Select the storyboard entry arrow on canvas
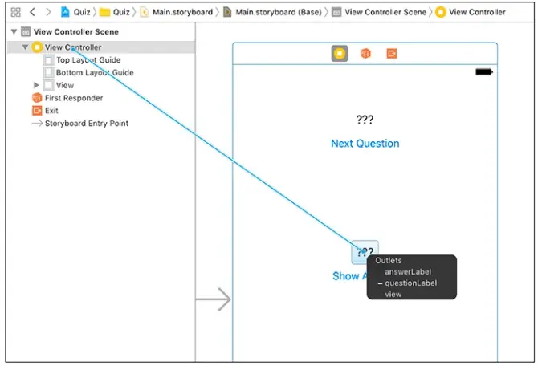The width and height of the screenshot is (538, 366). (x=214, y=299)
